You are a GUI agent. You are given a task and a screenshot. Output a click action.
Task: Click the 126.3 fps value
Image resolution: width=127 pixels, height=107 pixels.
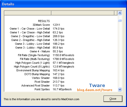58,40
